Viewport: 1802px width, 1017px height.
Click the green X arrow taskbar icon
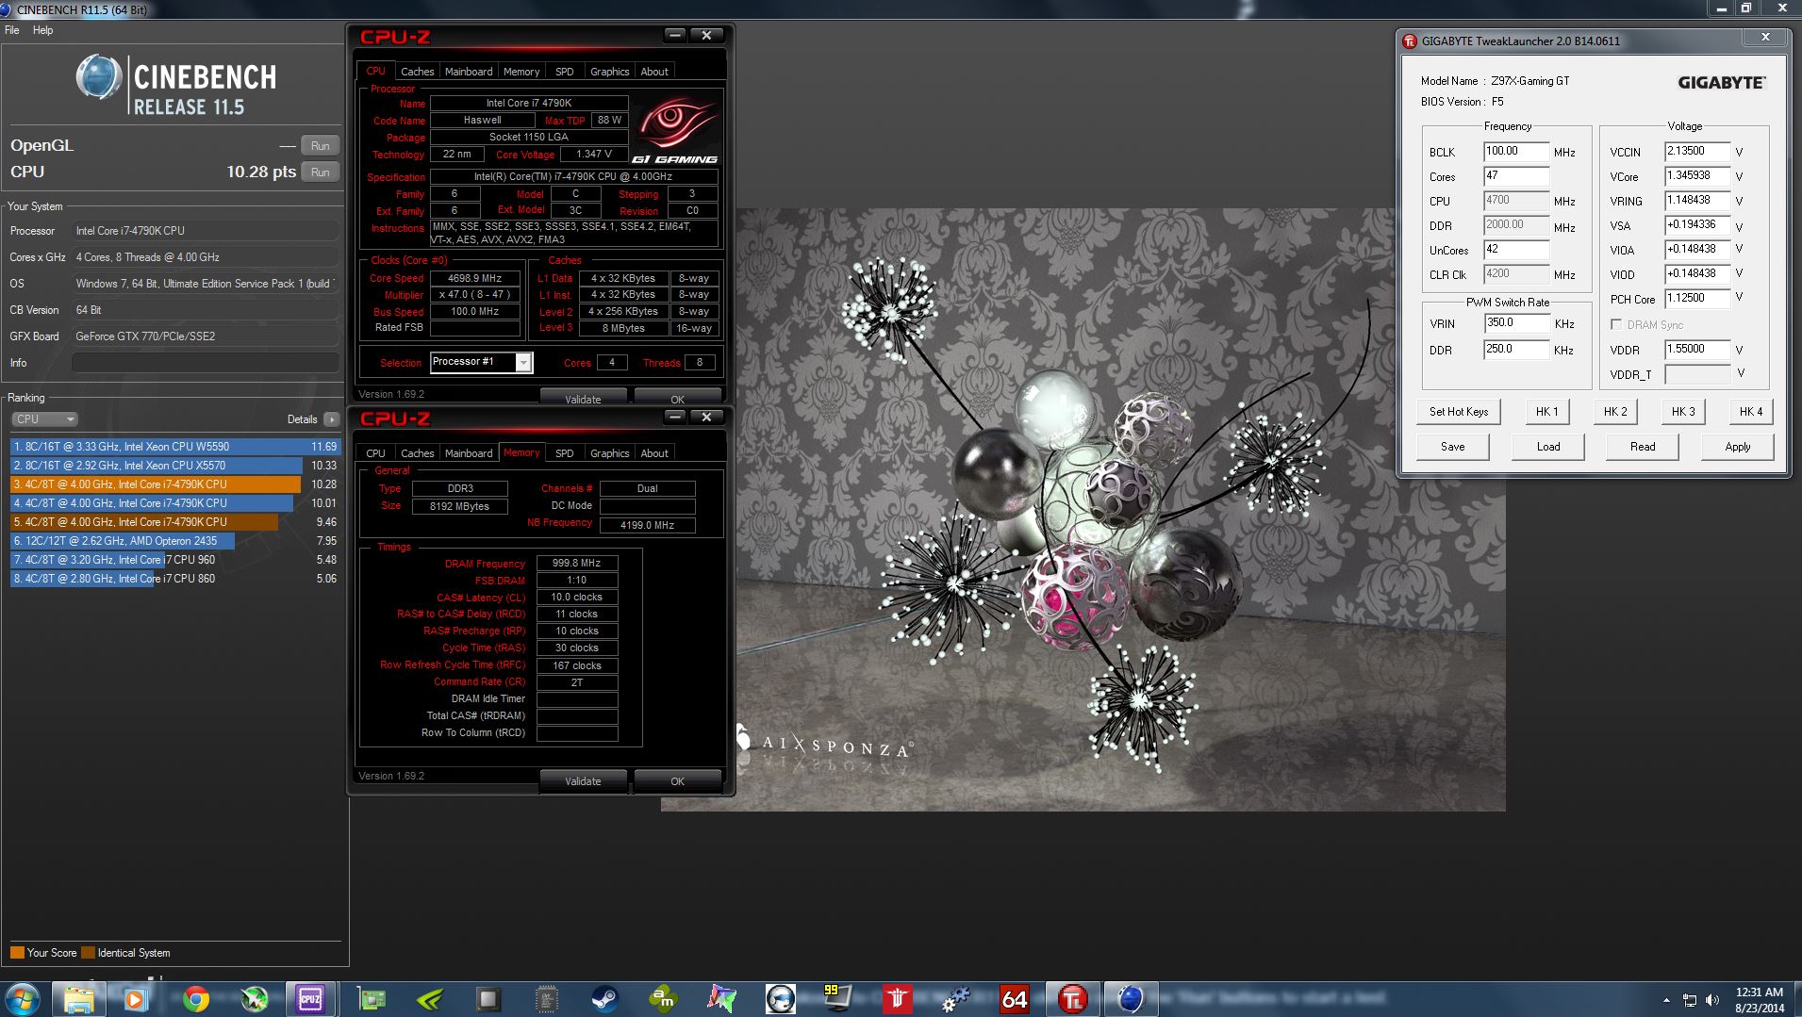coord(254,999)
